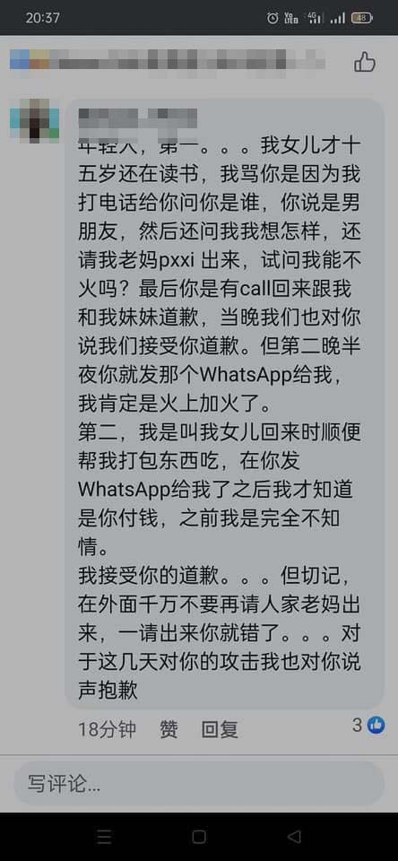Tap the battery indicator showing 48
Image resolution: width=398 pixels, height=861 pixels.
click(362, 18)
